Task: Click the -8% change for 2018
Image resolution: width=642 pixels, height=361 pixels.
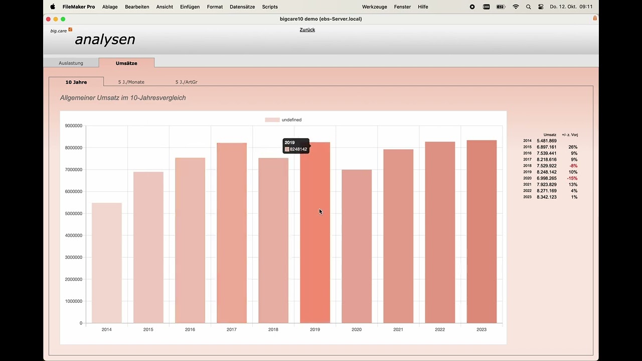Action: (x=573, y=166)
